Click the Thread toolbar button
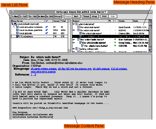 [x=86, y=16]
